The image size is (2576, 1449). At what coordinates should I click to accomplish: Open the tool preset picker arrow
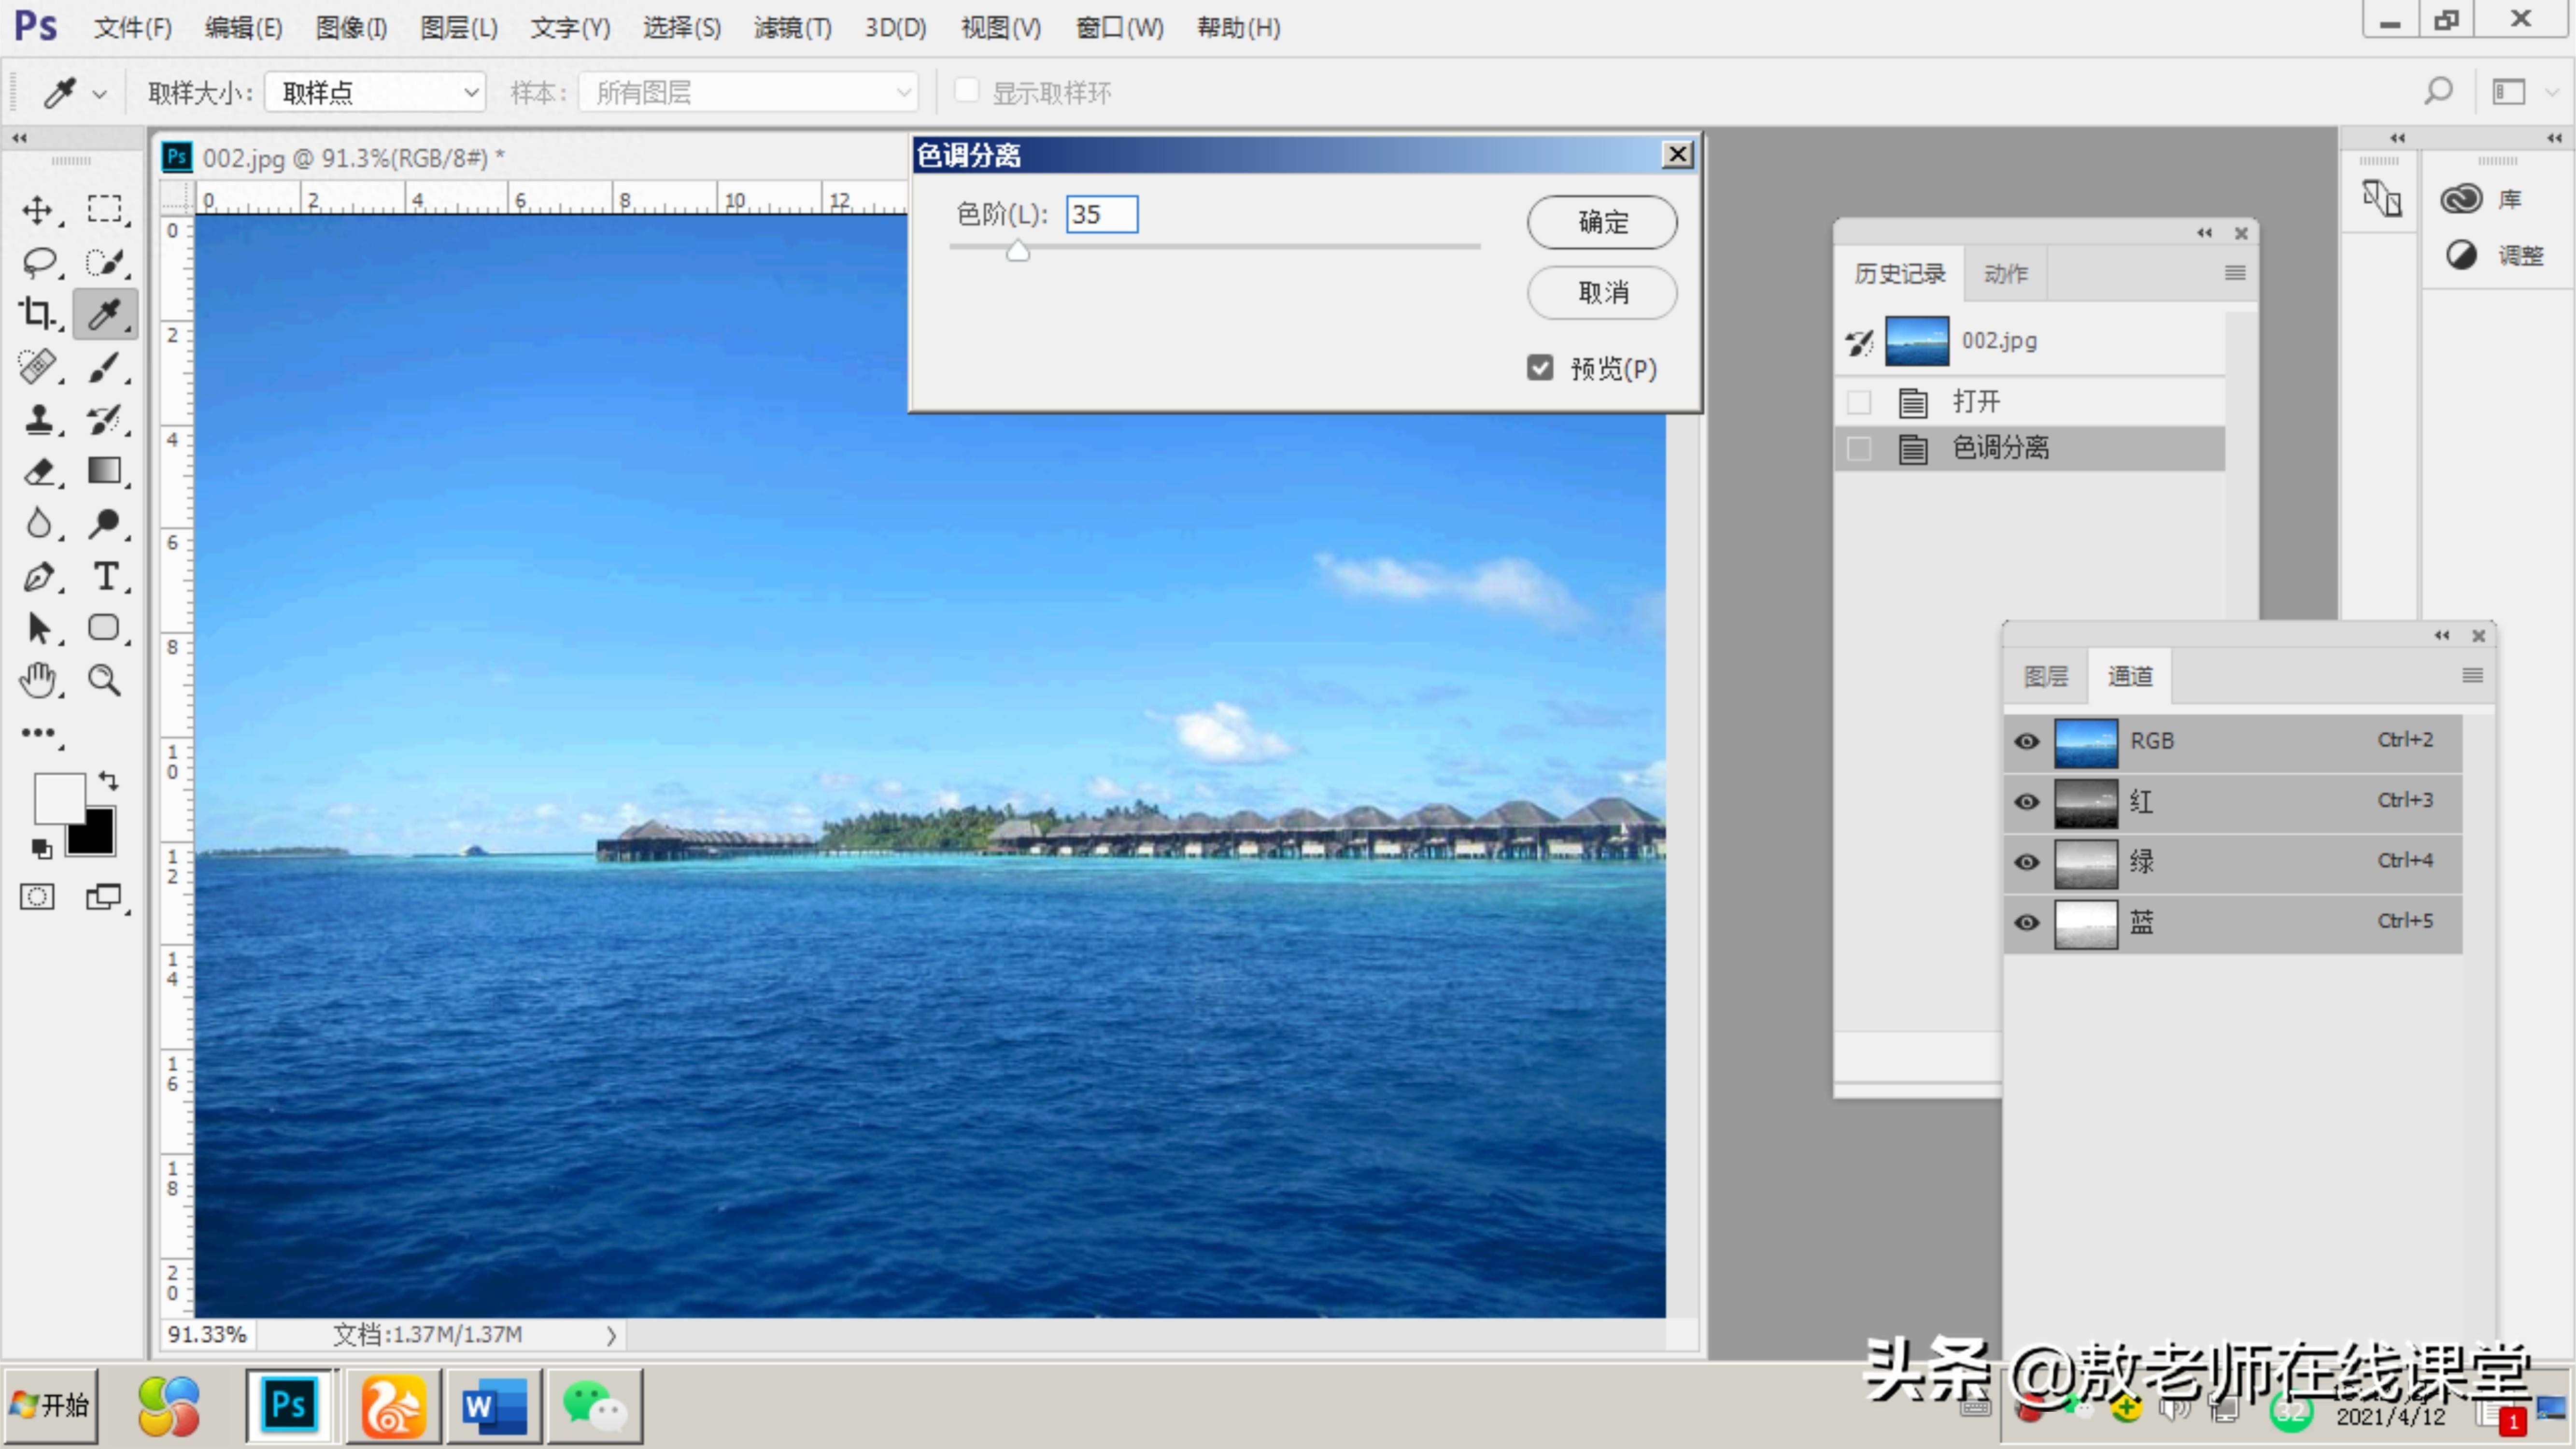coord(99,94)
